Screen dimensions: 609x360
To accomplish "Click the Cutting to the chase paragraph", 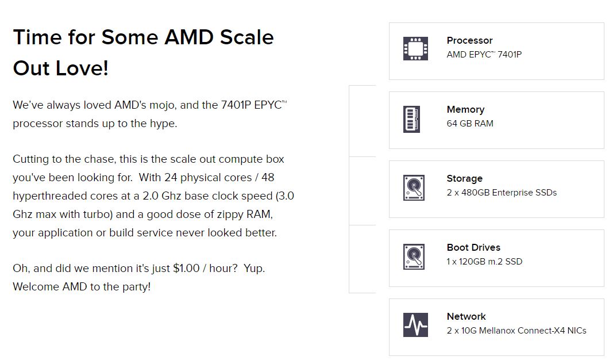I will (x=153, y=196).
